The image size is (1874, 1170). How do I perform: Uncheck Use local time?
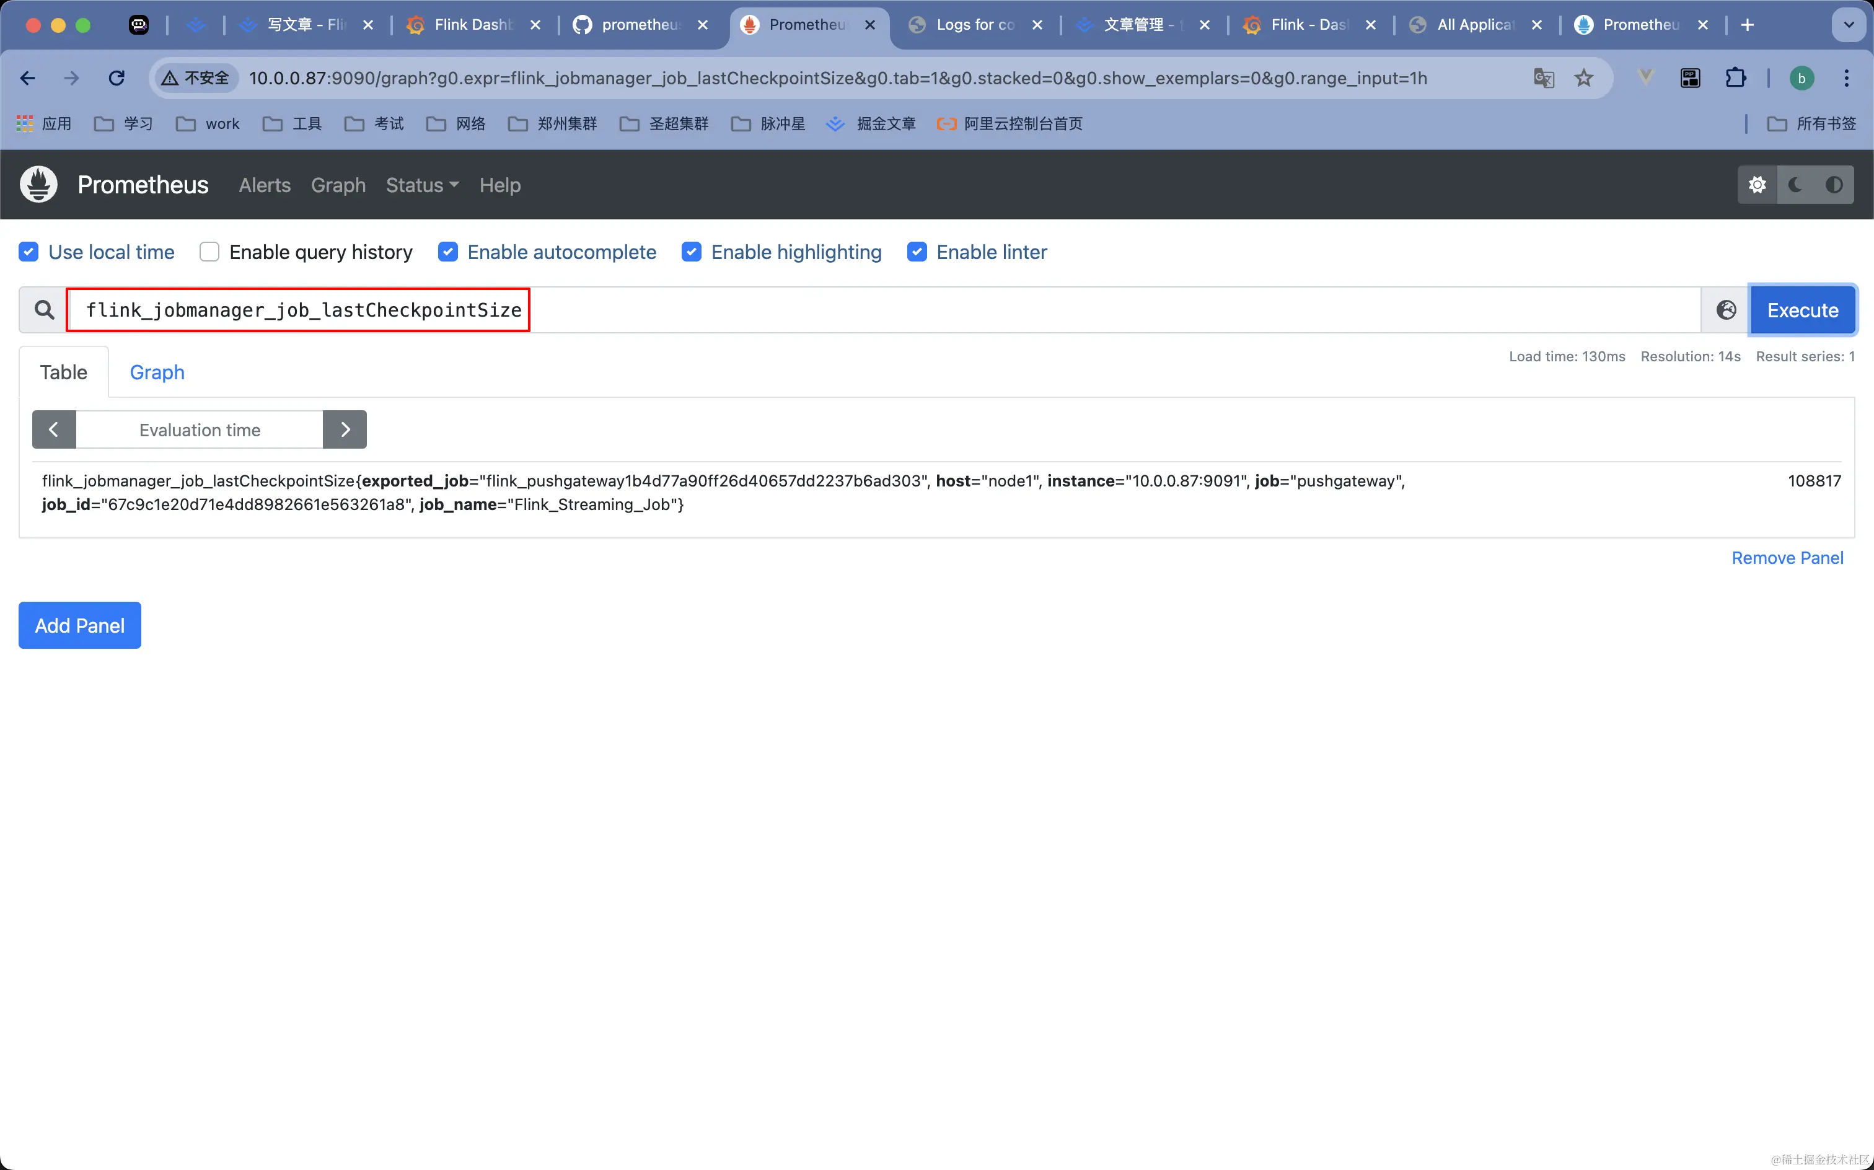coord(29,252)
